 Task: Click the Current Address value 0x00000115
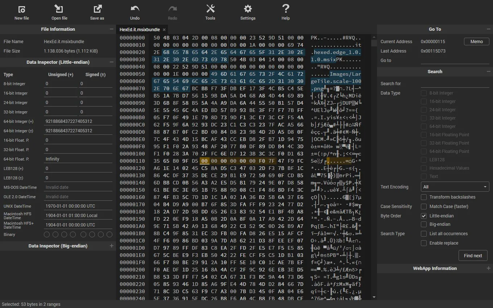(x=433, y=42)
